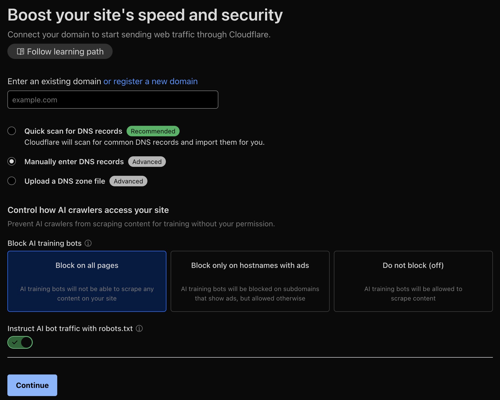Viewport: 500px width, 400px height.
Task: Click the green Recommended badge
Action: (x=153, y=131)
